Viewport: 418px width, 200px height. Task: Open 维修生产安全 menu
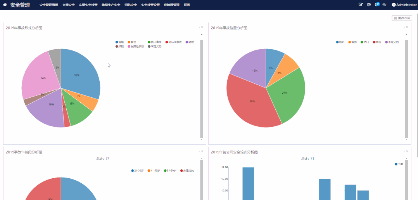tap(111, 5)
